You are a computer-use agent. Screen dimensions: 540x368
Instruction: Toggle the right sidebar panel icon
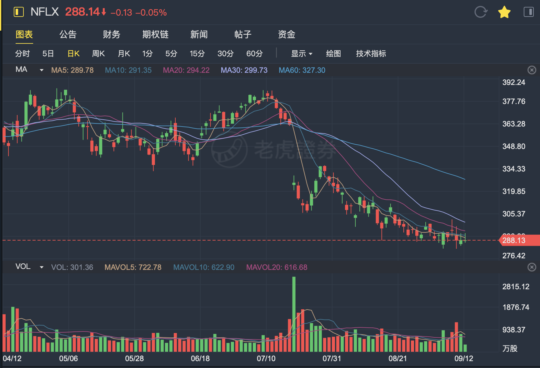click(x=528, y=12)
